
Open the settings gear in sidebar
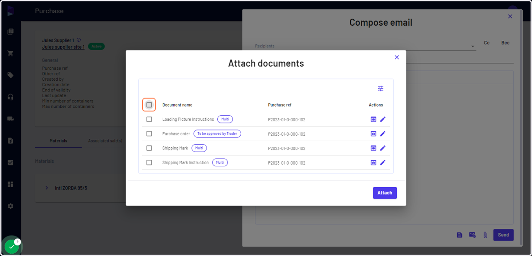click(10, 206)
